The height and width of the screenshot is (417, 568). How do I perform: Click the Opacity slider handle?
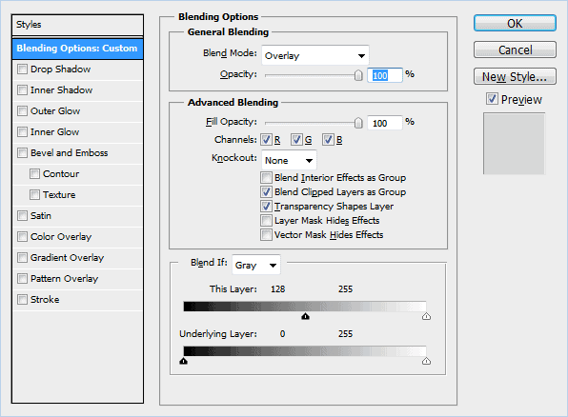[x=358, y=75]
